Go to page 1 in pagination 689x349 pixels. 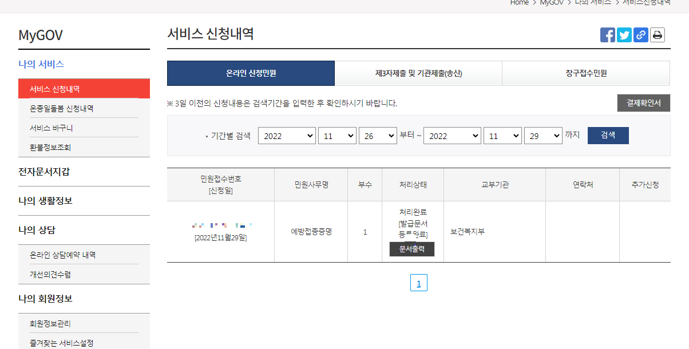418,282
